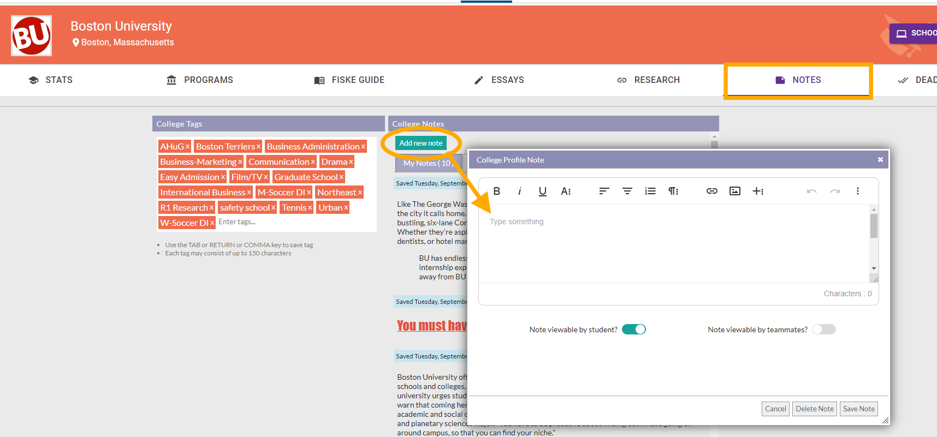
Task: Remove the W-Soccer DI tag
Action: click(212, 223)
